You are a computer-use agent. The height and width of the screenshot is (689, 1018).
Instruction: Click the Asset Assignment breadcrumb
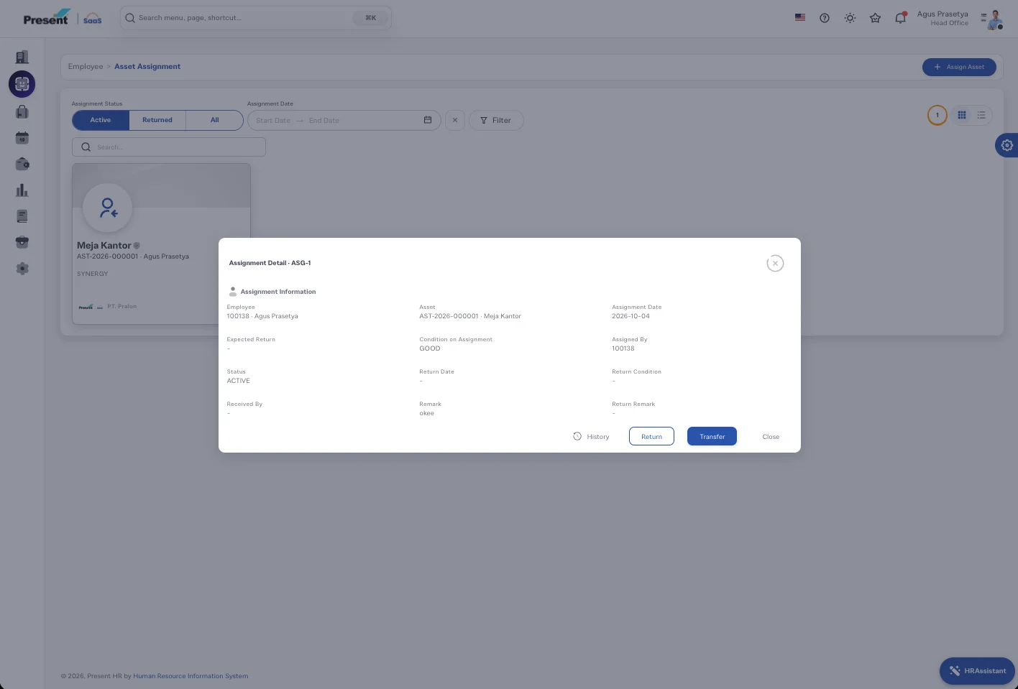tap(147, 67)
